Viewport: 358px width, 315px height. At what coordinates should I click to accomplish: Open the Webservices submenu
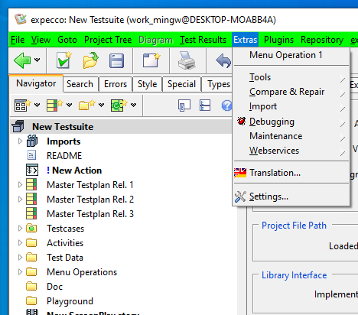pyautogui.click(x=291, y=151)
